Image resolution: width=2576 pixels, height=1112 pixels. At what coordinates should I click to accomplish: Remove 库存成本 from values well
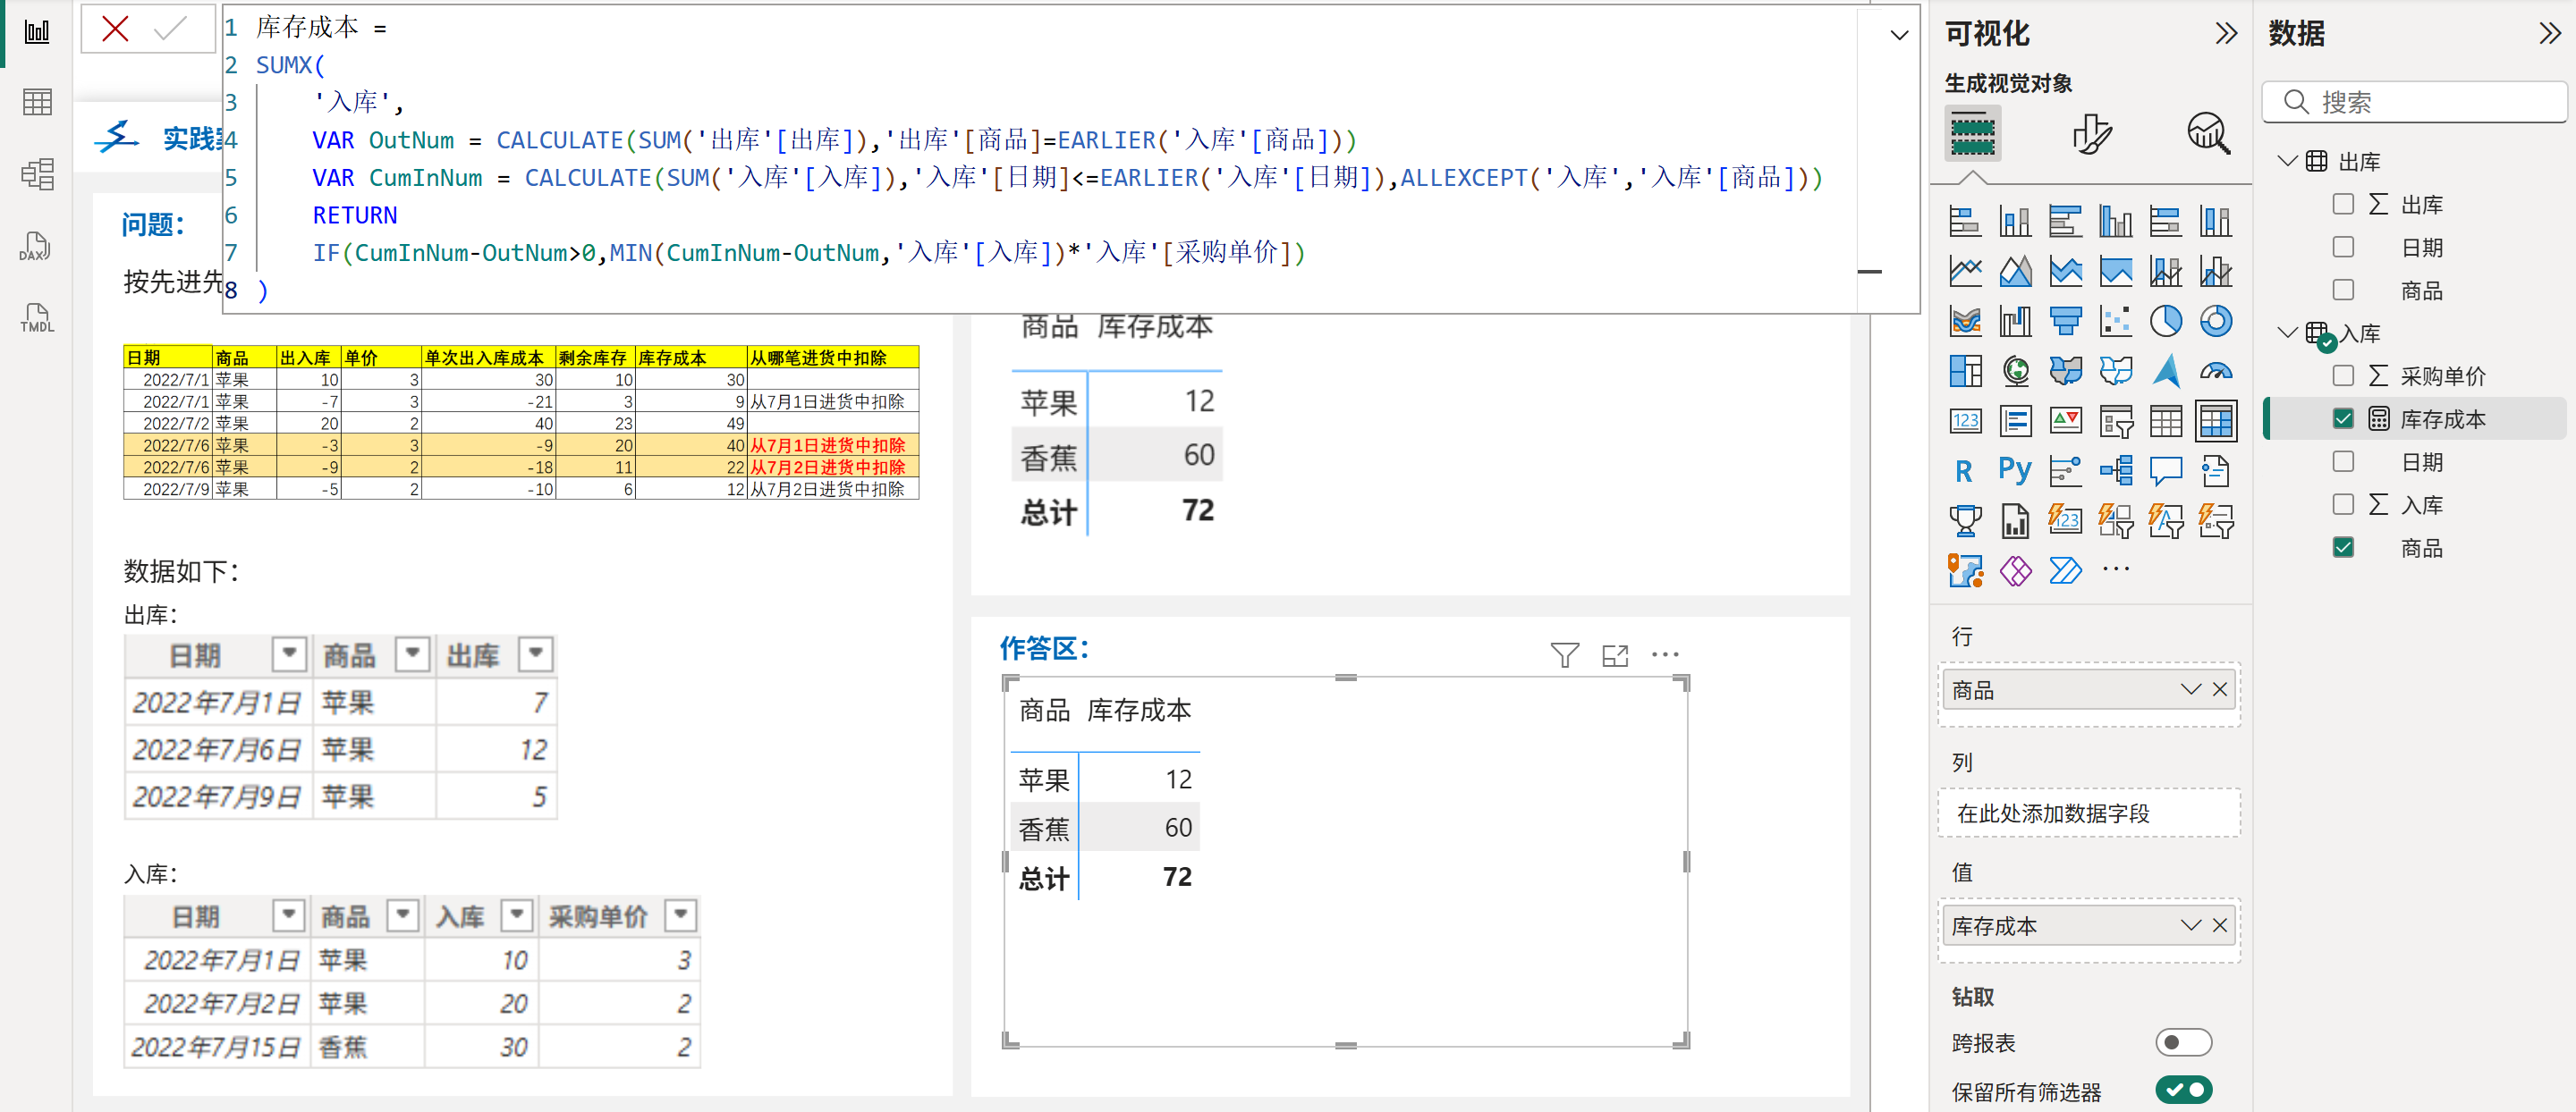pyautogui.click(x=2220, y=925)
